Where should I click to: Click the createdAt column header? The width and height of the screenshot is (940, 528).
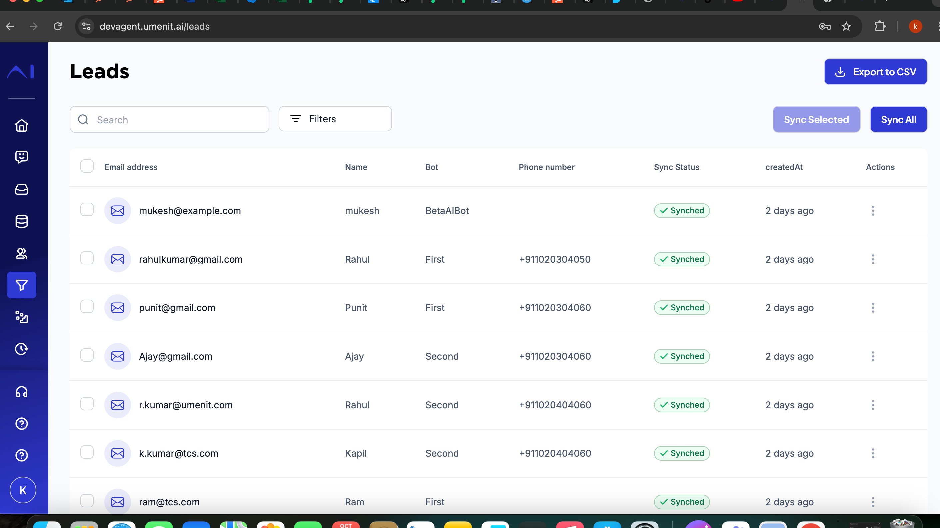(784, 167)
